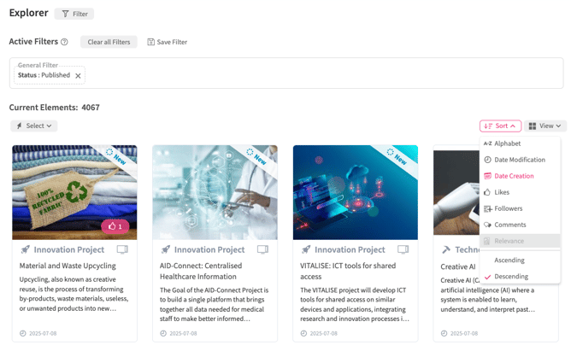Sort elements by Followers
This screenshot has height=351, width=571.
(508, 208)
